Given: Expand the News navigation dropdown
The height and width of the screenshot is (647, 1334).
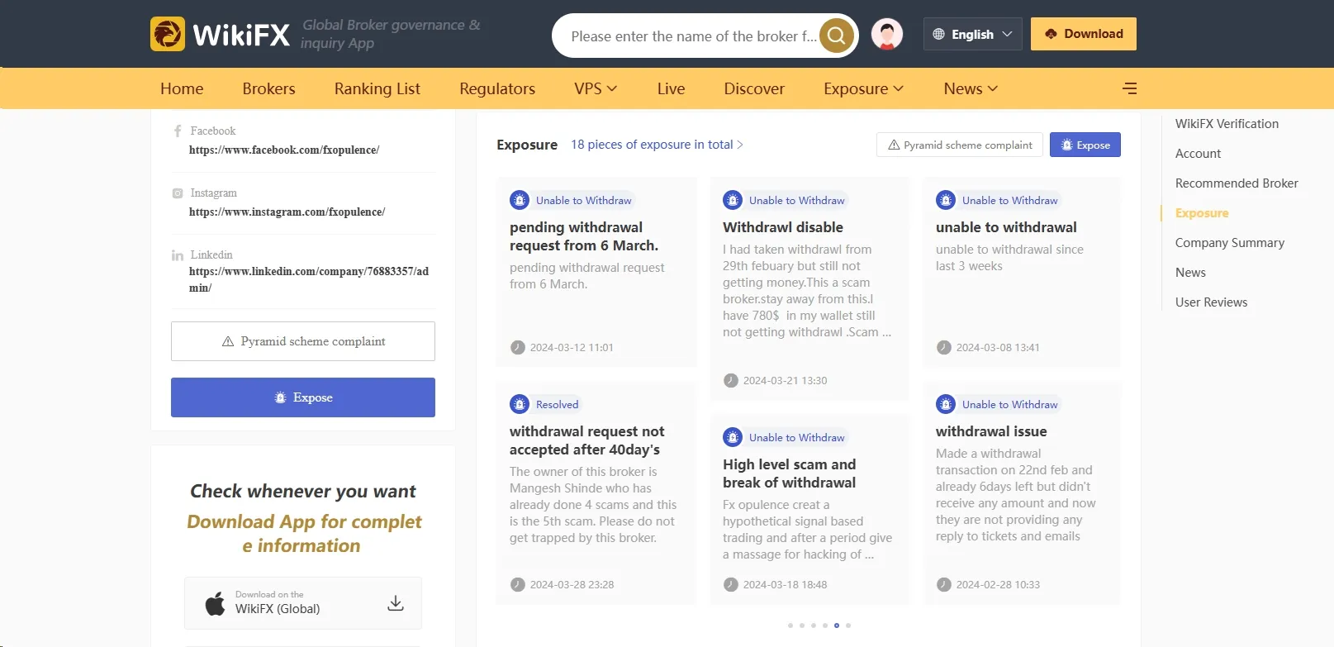Looking at the screenshot, I should pos(971,88).
